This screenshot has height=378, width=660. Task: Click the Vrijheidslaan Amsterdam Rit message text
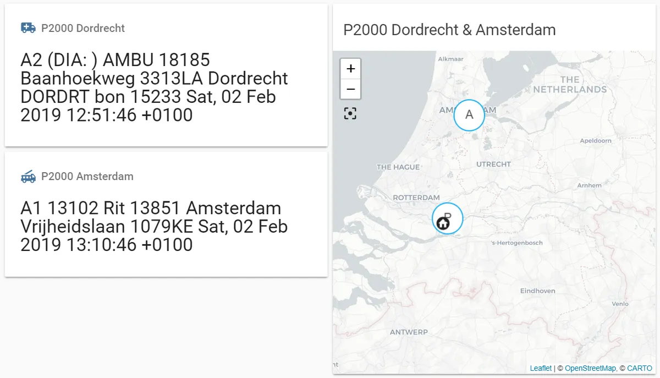click(154, 226)
